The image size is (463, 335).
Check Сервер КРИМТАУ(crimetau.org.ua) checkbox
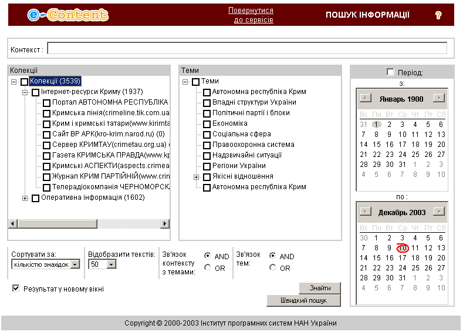pyautogui.click(x=46, y=145)
